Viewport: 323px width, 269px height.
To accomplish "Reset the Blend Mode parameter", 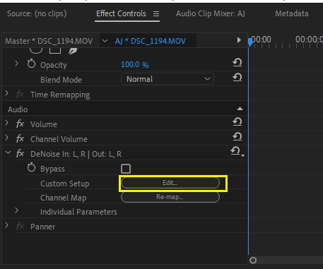I will coord(237,77).
